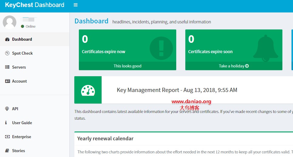
Task: Click the Take a holiday link
Action: pyautogui.click(x=234, y=66)
